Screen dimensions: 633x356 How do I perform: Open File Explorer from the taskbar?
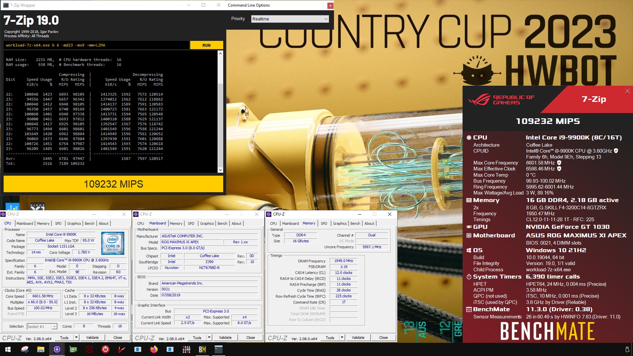click(x=41, y=349)
